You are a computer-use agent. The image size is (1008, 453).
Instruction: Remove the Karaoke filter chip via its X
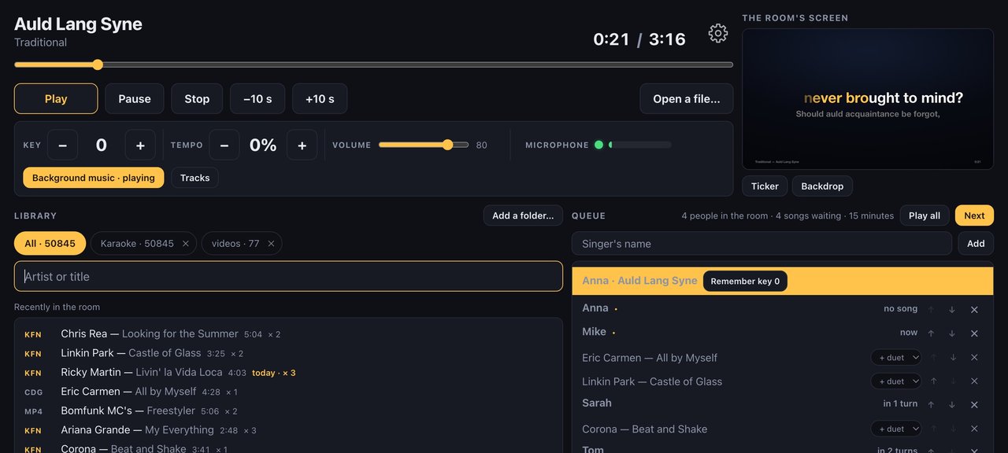tap(186, 244)
